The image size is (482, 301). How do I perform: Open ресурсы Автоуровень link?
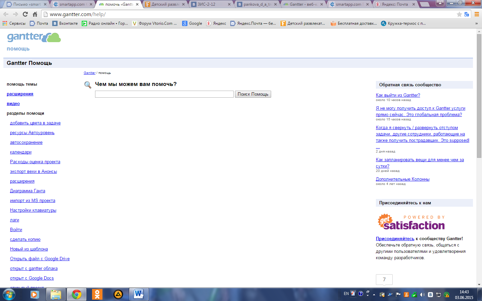coord(32,133)
